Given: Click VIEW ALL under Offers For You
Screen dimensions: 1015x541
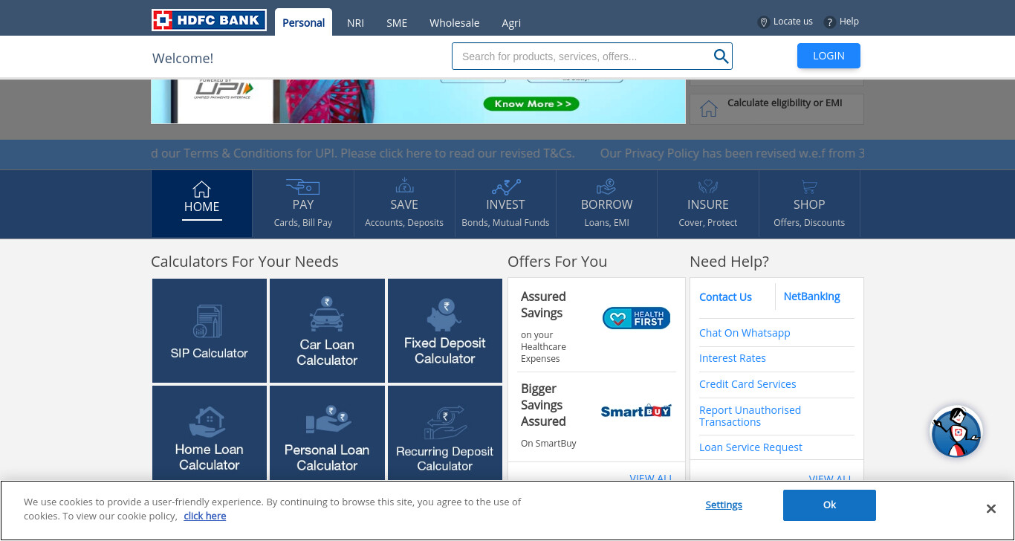Looking at the screenshot, I should coord(651,478).
